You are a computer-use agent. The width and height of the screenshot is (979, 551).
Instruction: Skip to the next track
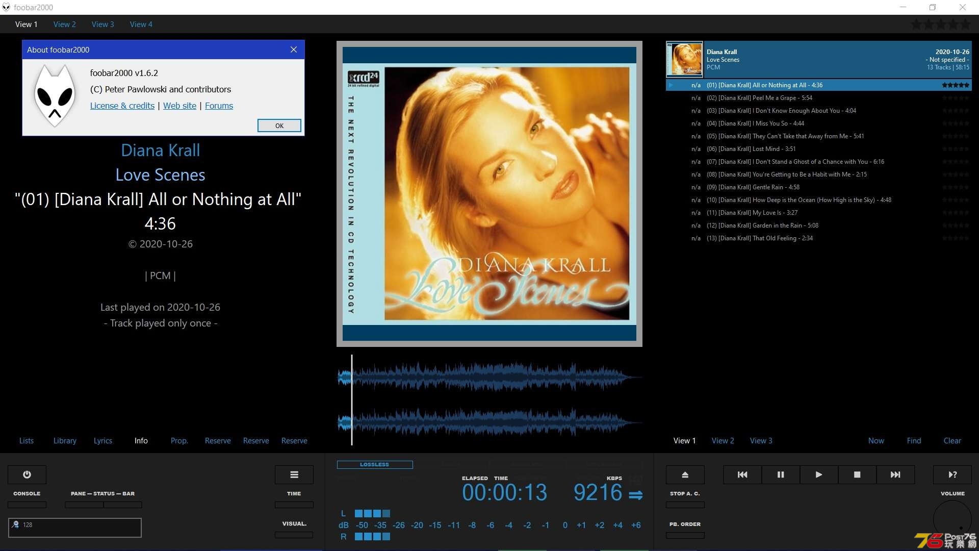point(895,474)
